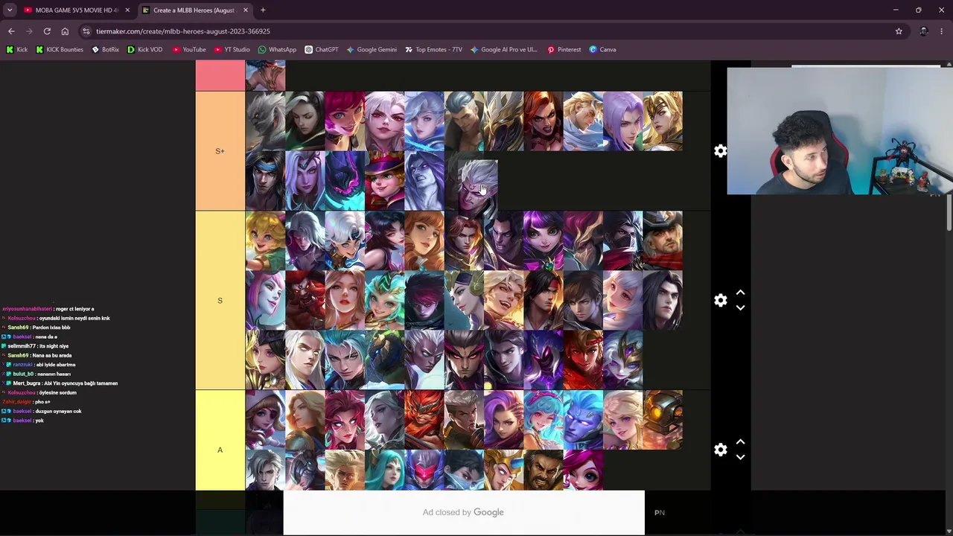Viewport: 953px width, 536px height.
Task: Select the Create a MLBB Heroes tab
Action: pyautogui.click(x=195, y=10)
